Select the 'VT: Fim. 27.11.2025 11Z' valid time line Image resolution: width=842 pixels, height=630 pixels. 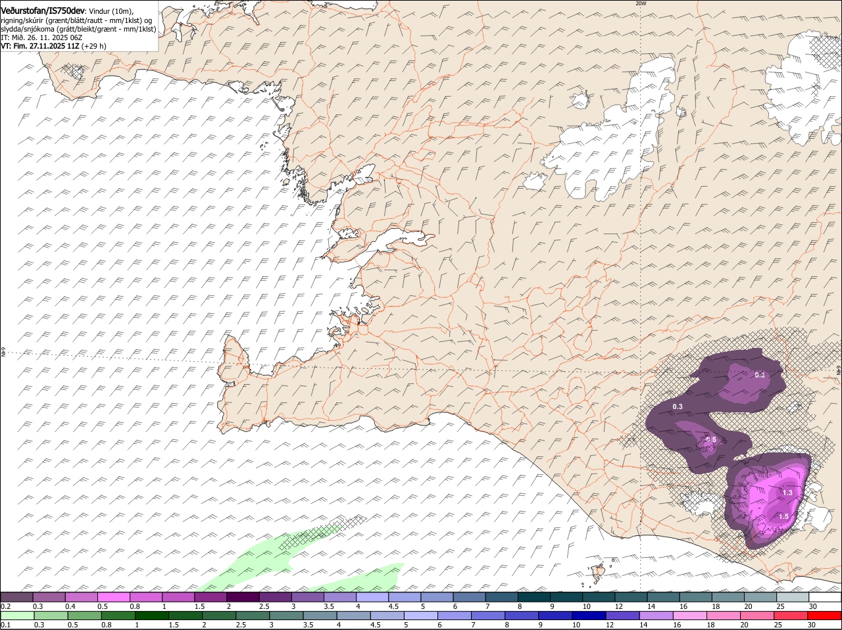(39, 46)
